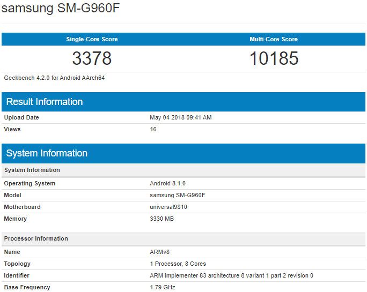367x292 pixels.
Task: Select the single-core score value 3378
Action: [92, 58]
